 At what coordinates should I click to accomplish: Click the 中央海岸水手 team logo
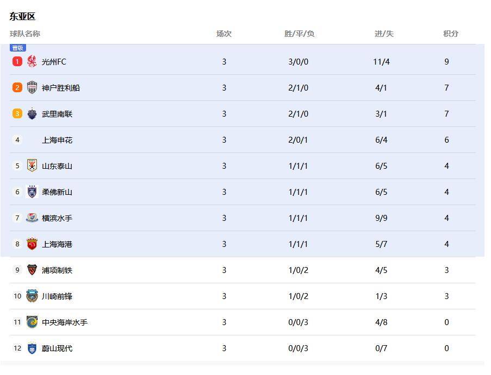pos(32,322)
